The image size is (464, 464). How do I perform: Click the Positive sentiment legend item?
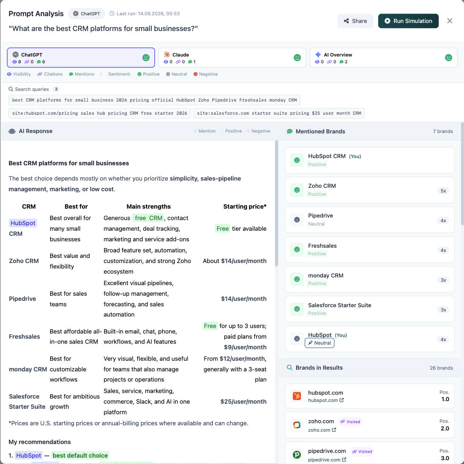(x=148, y=74)
